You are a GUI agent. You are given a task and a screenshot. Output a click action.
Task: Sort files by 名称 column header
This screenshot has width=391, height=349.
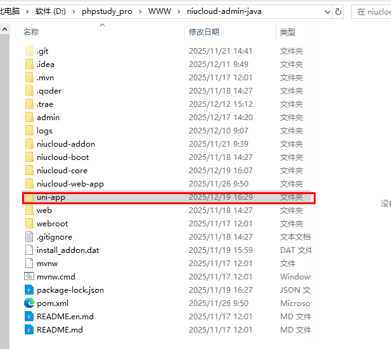(x=31, y=32)
